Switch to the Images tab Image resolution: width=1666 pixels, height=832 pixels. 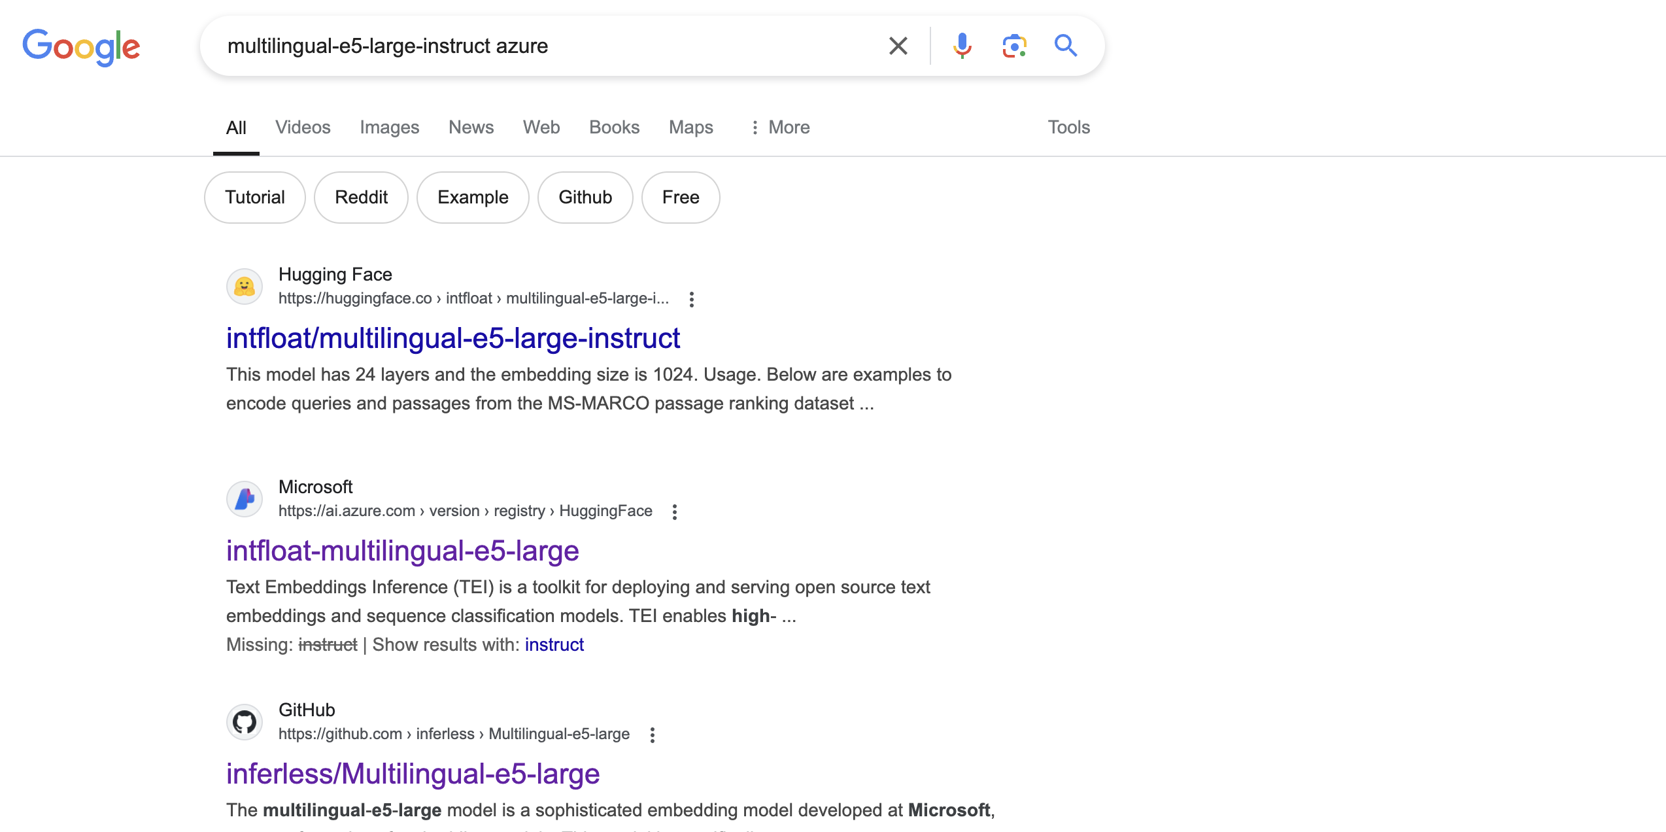tap(389, 127)
